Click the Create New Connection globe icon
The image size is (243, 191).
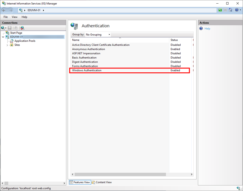(3, 28)
